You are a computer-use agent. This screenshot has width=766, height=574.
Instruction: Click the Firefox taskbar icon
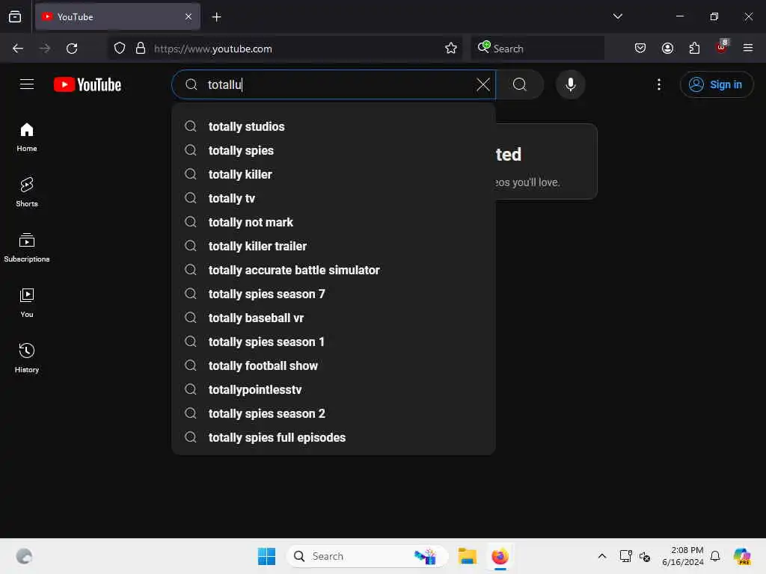coord(500,556)
